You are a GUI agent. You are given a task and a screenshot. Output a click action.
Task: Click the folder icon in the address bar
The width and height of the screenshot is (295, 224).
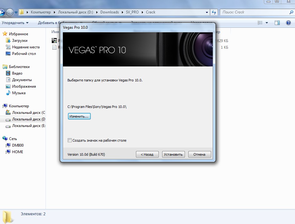pyautogui.click(x=22, y=12)
